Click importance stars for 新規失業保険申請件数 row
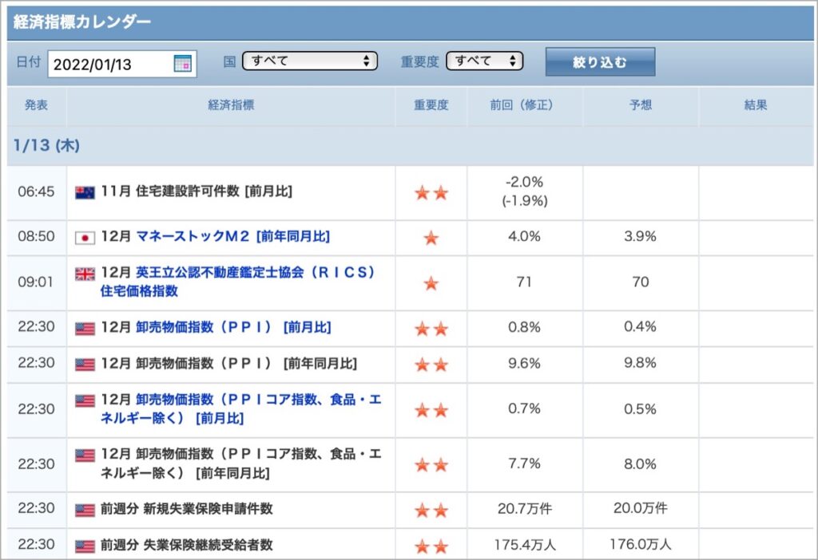Image resolution: width=818 pixels, height=560 pixels. point(431,510)
